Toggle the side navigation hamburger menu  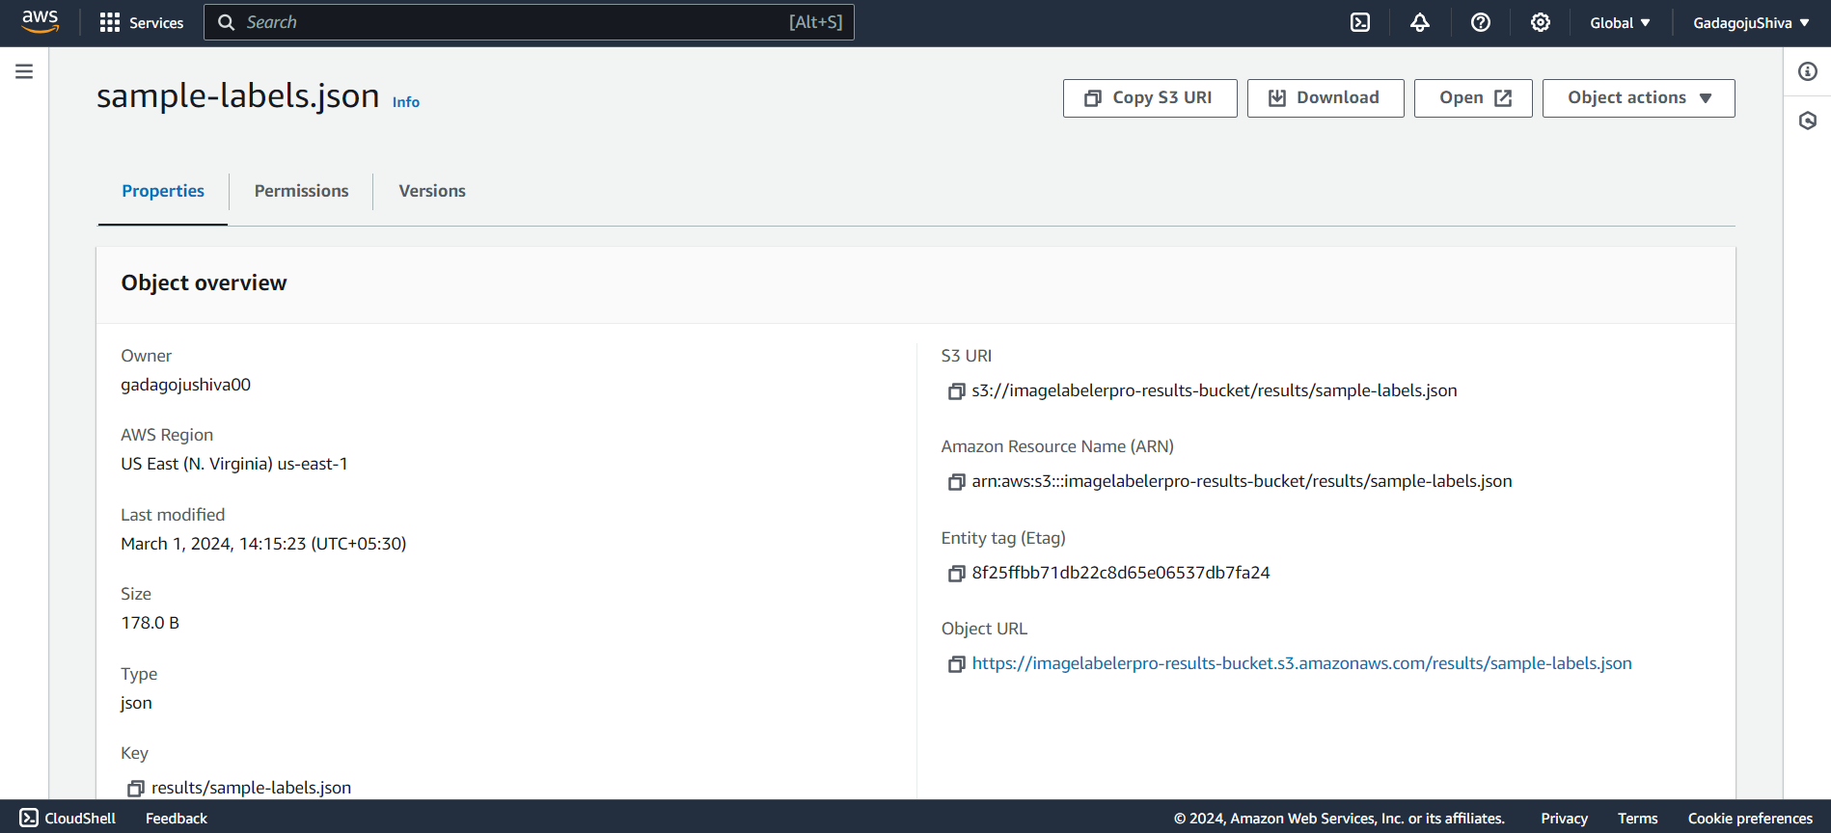pyautogui.click(x=24, y=71)
